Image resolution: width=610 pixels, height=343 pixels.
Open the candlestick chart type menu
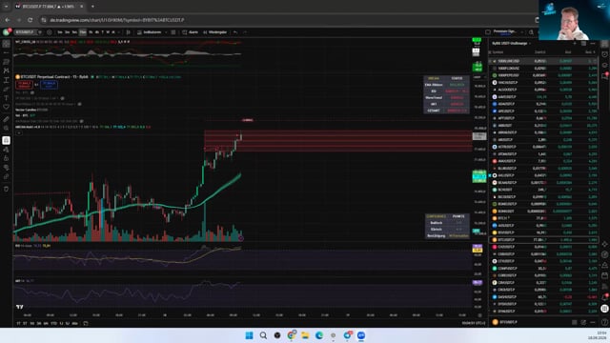[x=128, y=32]
